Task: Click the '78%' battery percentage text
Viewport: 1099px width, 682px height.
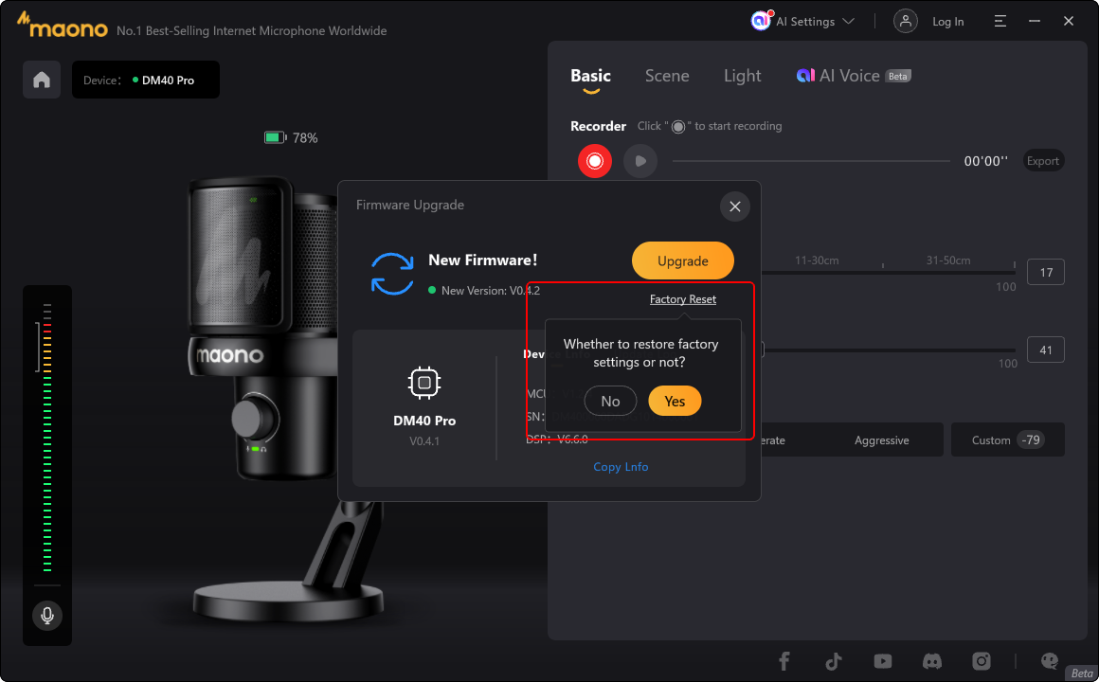Action: tap(305, 138)
